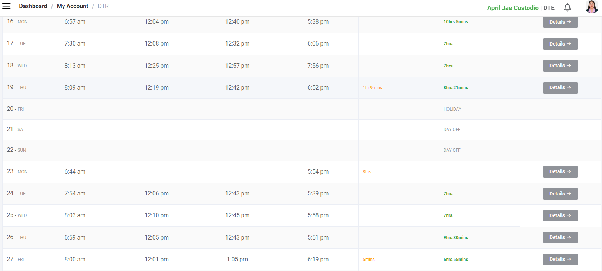
Task: View Details for 24 Tuesday
Action: coord(560,194)
